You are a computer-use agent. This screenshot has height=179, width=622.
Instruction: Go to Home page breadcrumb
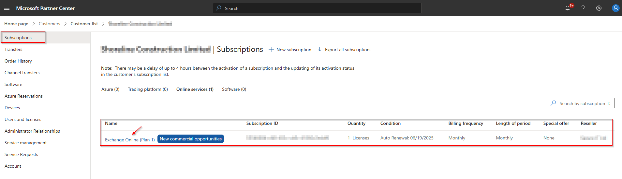coord(16,24)
